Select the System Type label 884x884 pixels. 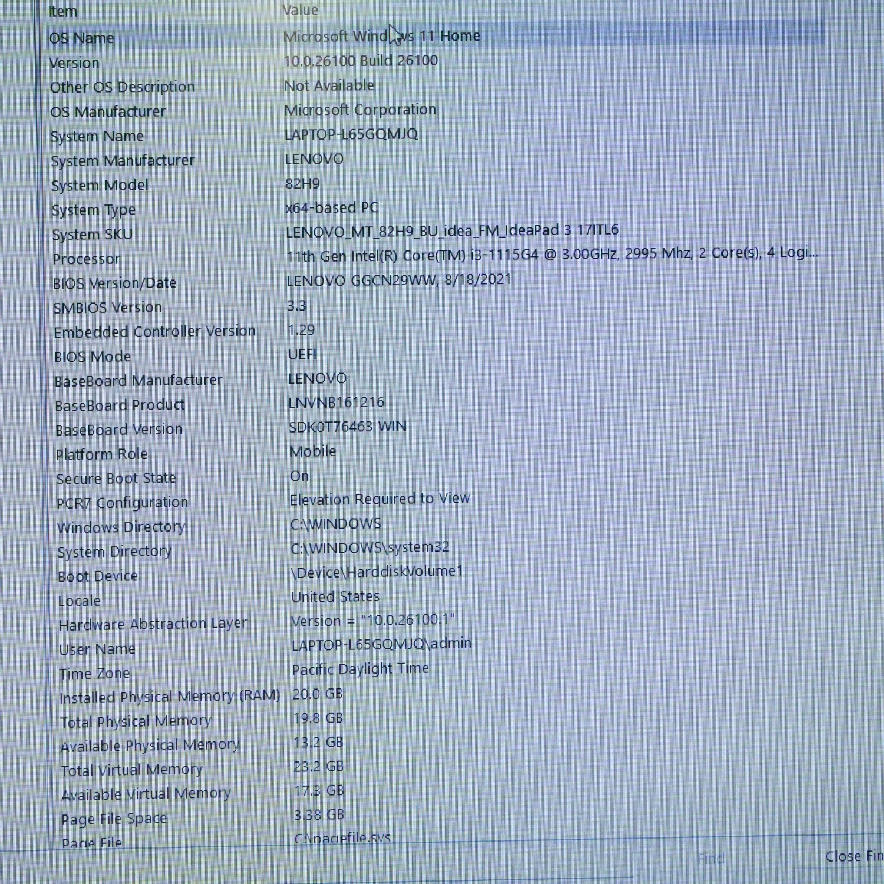94,210
